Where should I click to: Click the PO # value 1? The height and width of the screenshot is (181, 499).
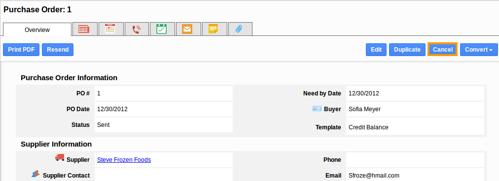[99, 93]
